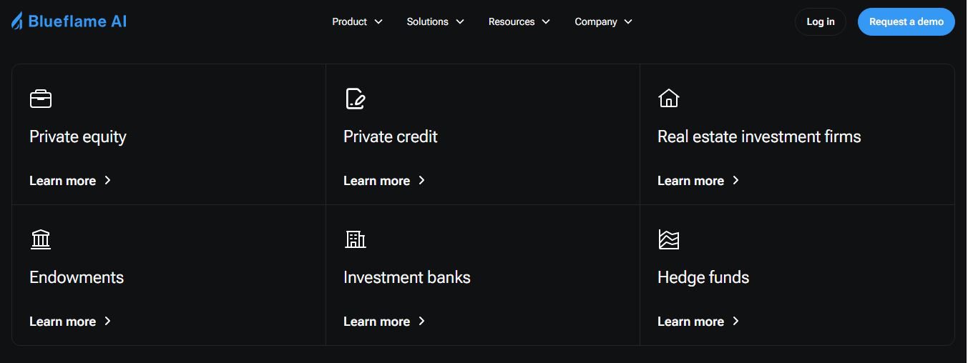Click the briefcase icon above Private equity
This screenshot has width=968, height=363.
click(x=41, y=99)
